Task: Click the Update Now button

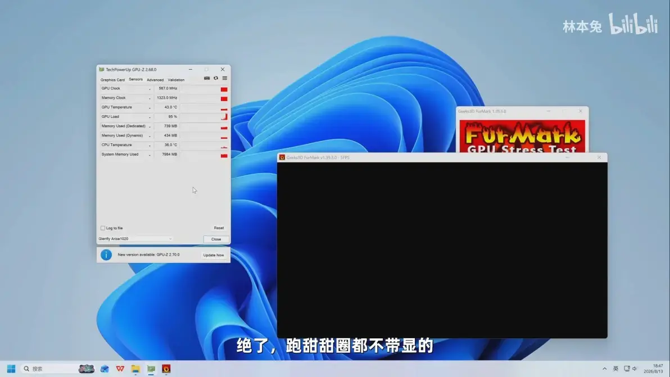Action: pos(214,255)
